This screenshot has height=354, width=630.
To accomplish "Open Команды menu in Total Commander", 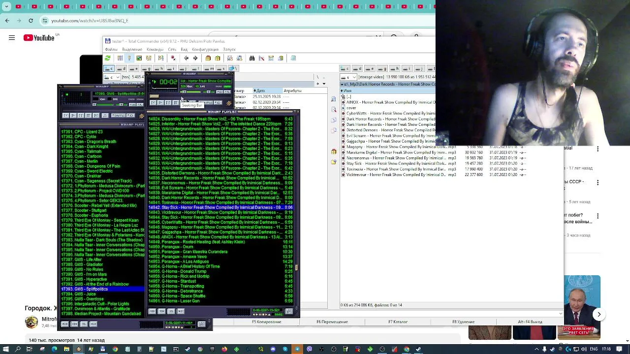I will 155,49.
